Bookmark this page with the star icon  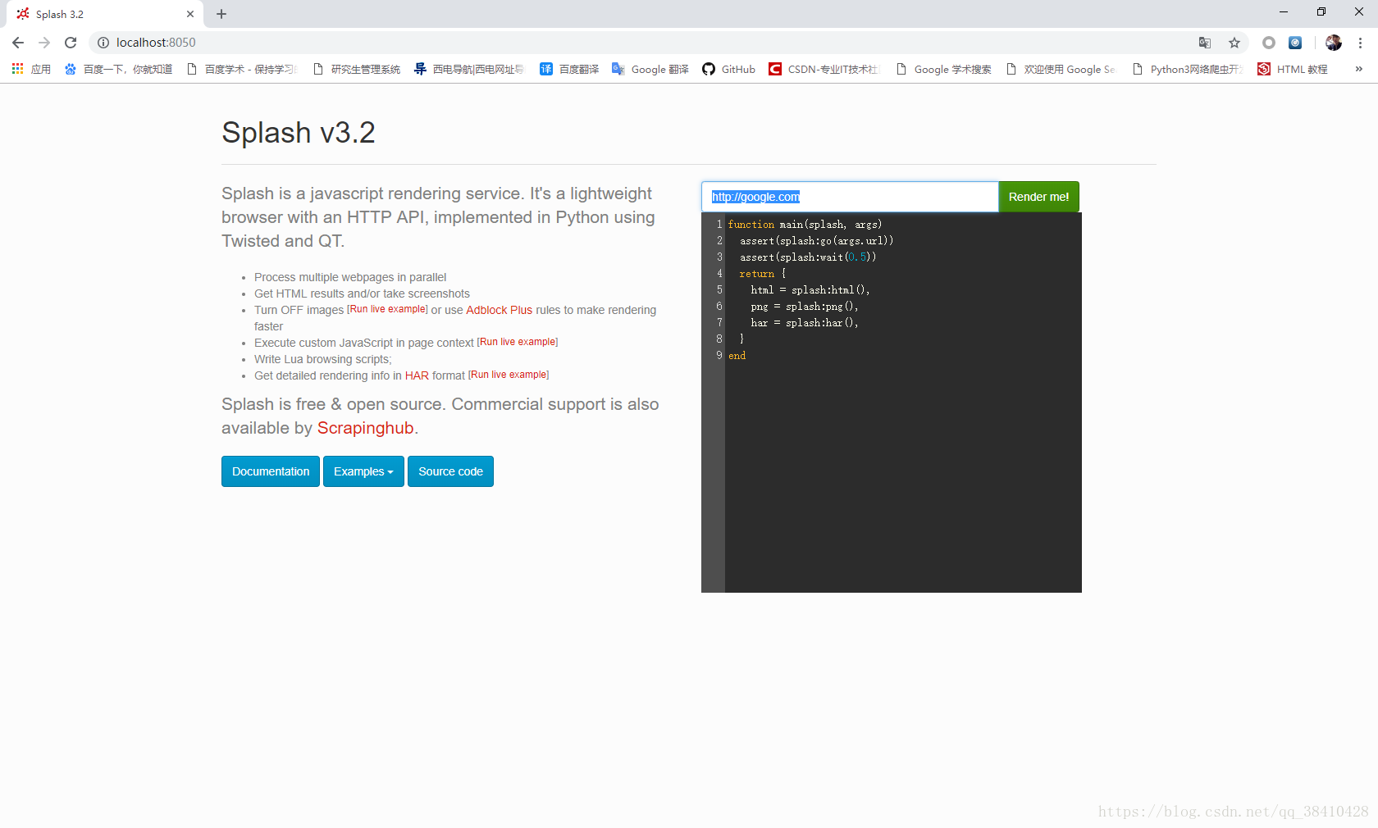pyautogui.click(x=1234, y=43)
